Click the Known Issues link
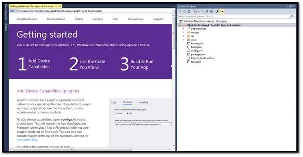The width and height of the screenshot is (303, 157). click(136, 19)
